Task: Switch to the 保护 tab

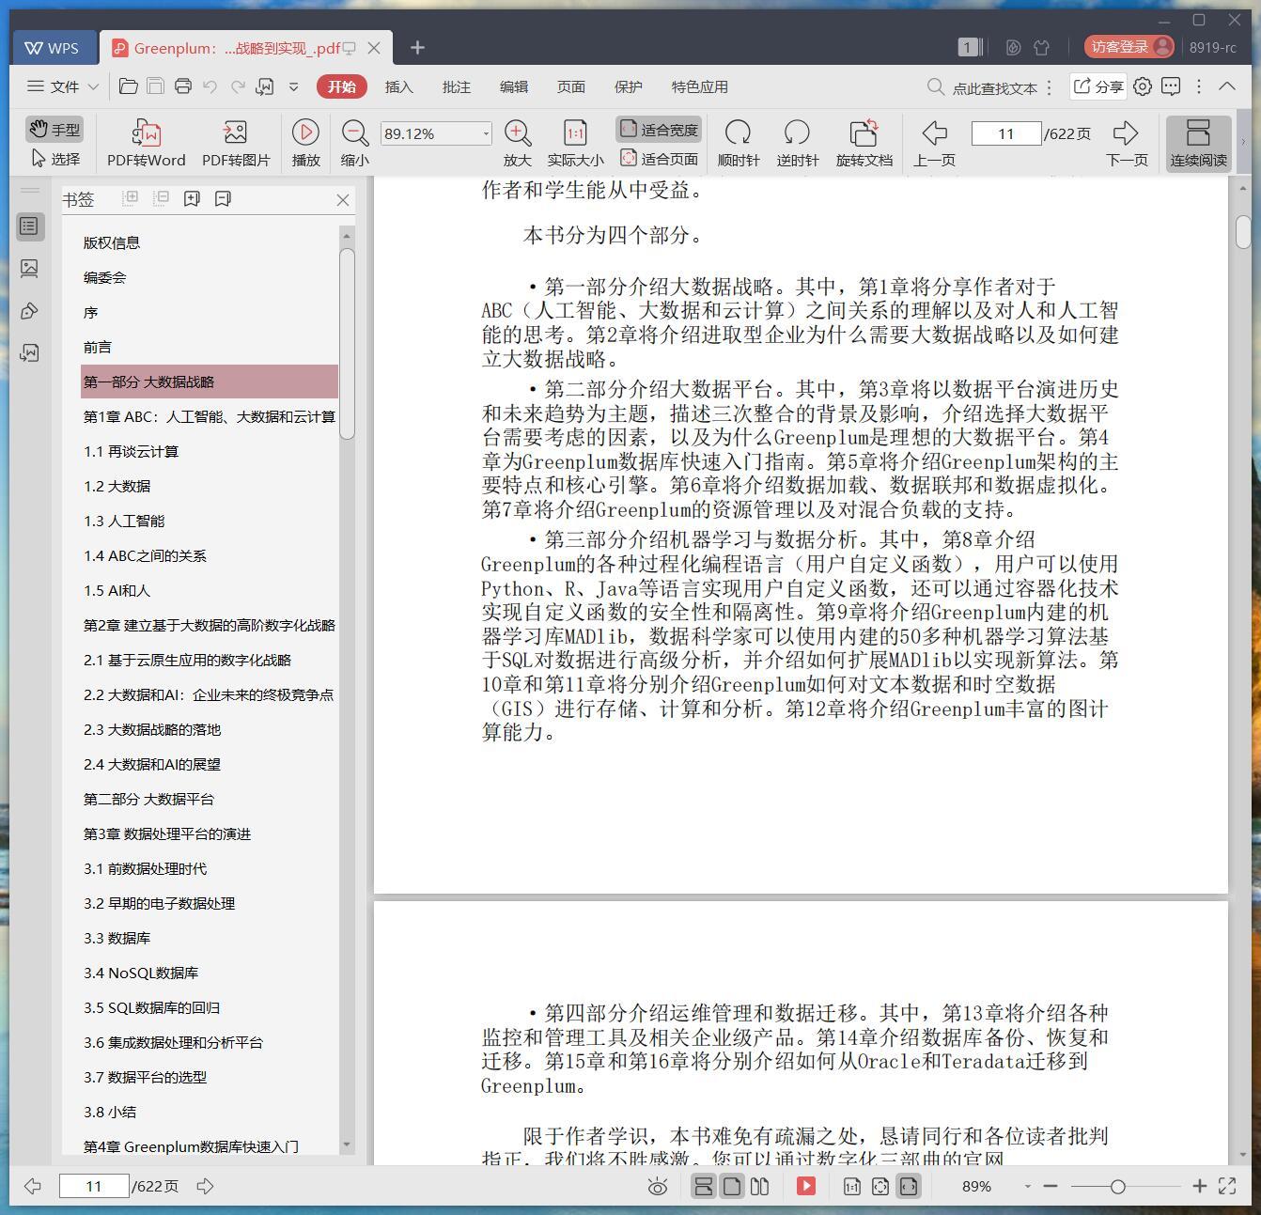Action: (628, 86)
